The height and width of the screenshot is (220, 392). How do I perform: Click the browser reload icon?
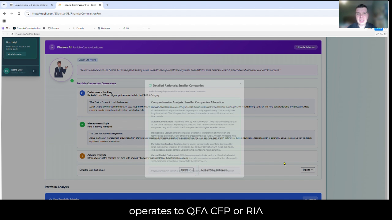coord(19,13)
